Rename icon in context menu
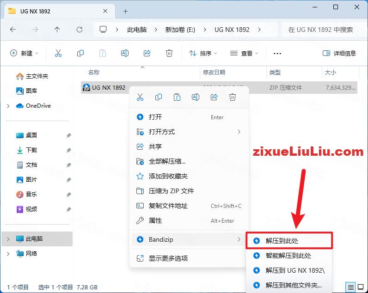This screenshot has height=293, width=368. click(196, 97)
